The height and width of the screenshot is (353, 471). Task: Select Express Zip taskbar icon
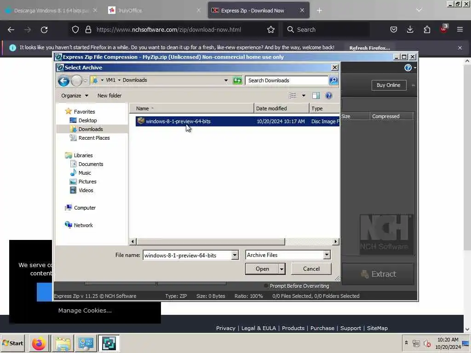(109, 343)
